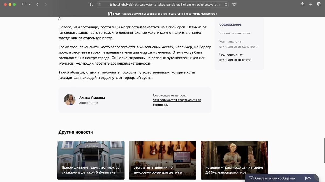Click the padlock in the address bar

(x=110, y=5)
